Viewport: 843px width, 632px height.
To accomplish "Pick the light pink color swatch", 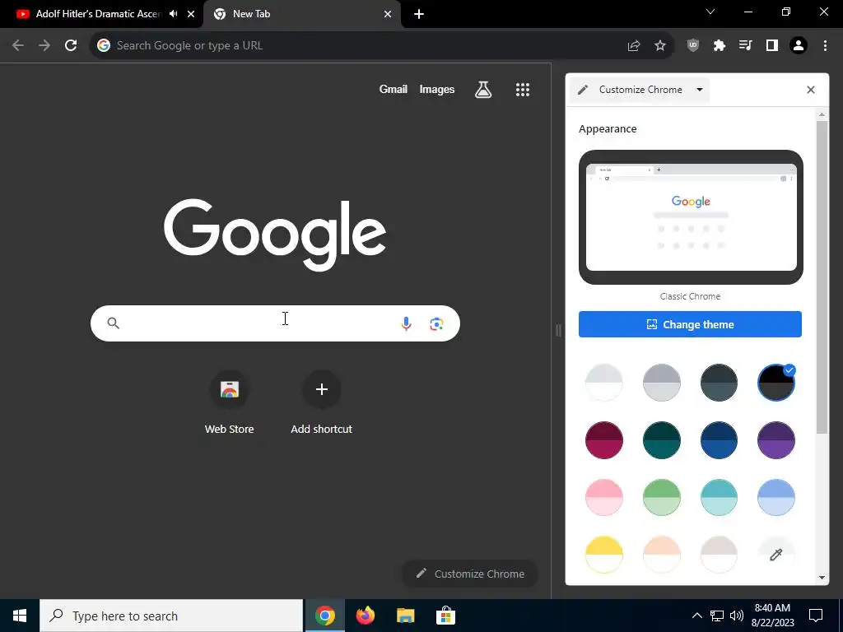I will click(603, 498).
